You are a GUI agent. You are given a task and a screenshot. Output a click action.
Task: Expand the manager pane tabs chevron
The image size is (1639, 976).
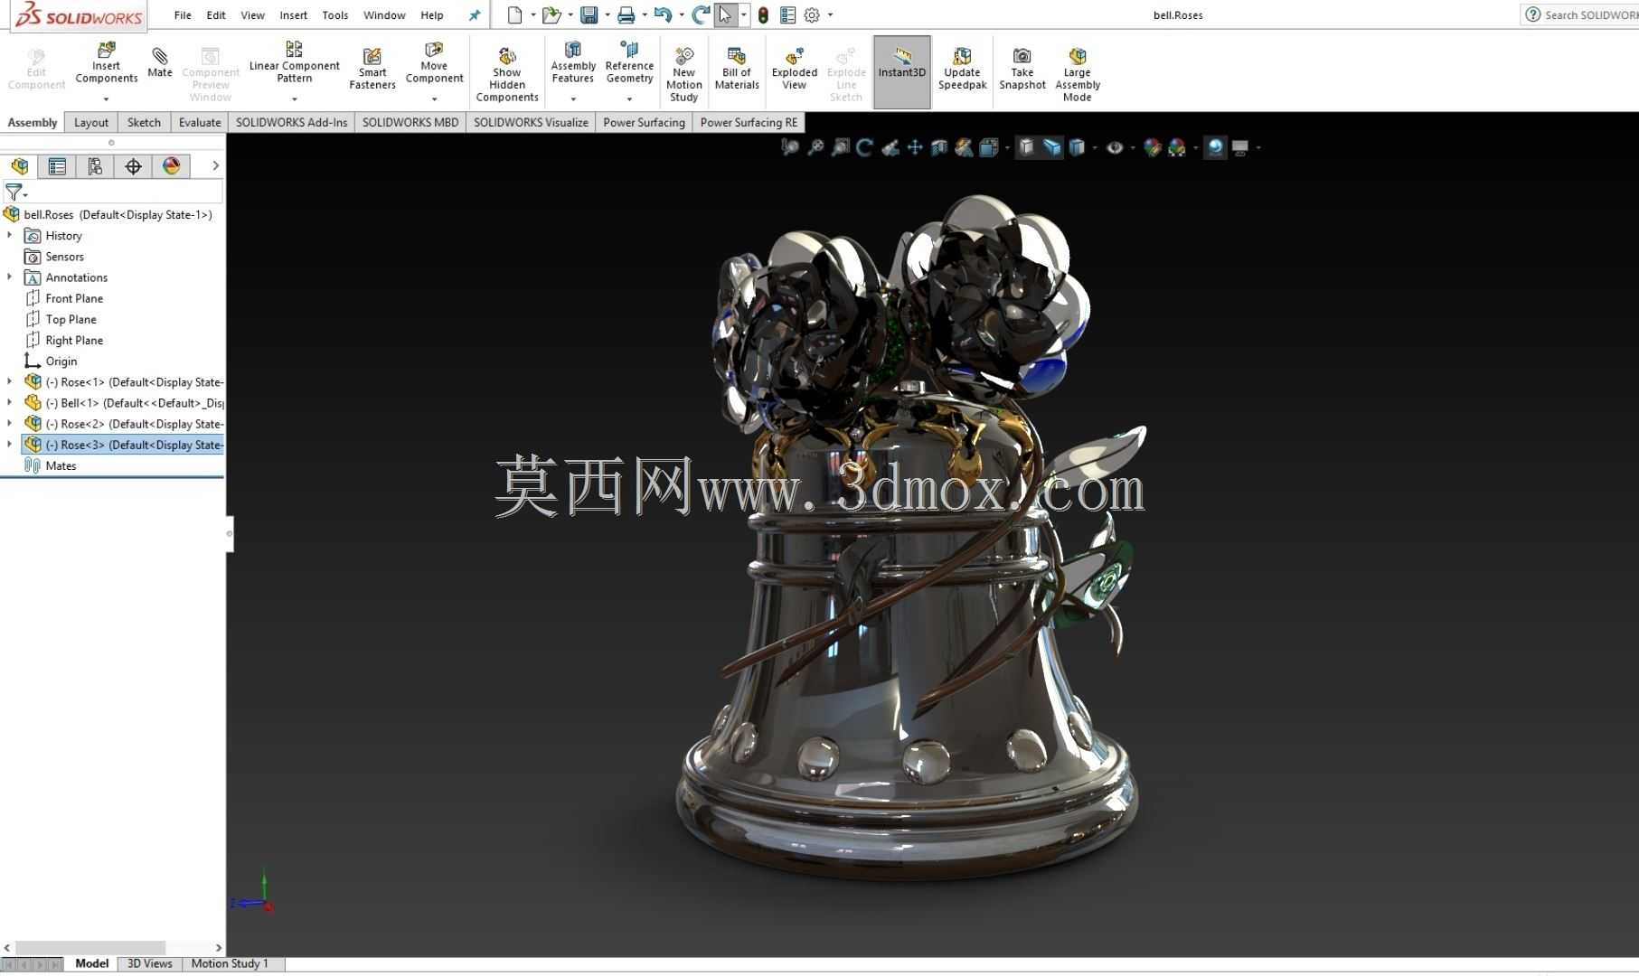tap(215, 165)
